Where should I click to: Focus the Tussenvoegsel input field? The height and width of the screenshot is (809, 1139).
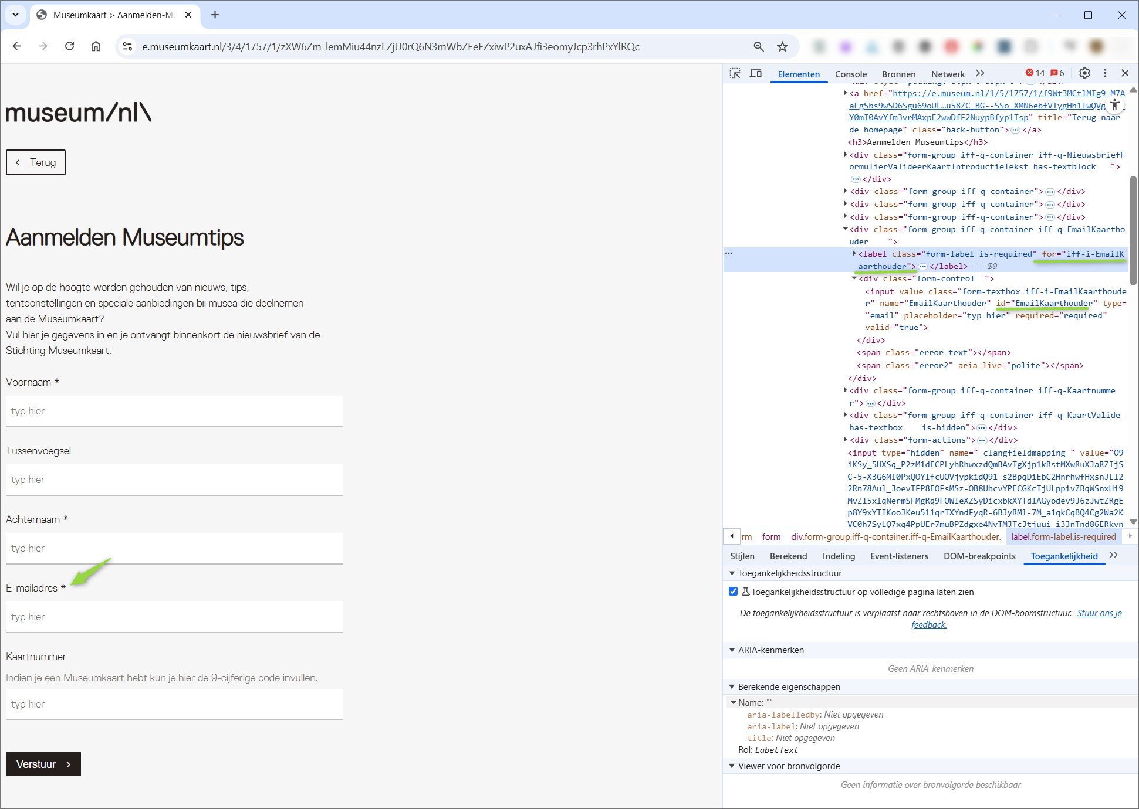pos(174,480)
